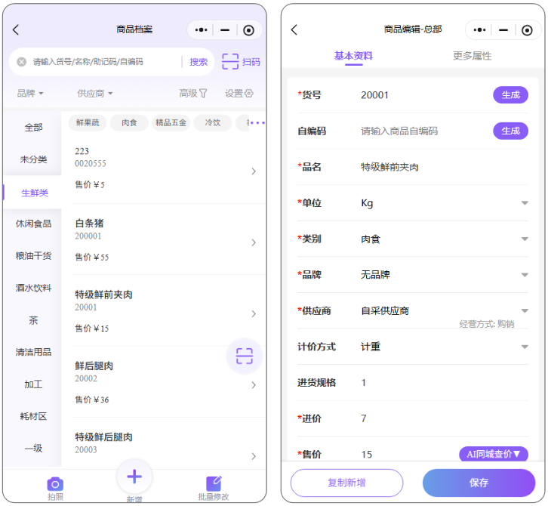Generate 货号 with 生成 button
This screenshot has width=548, height=506.
[510, 94]
